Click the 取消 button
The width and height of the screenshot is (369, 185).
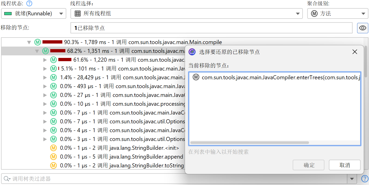(x=344, y=165)
